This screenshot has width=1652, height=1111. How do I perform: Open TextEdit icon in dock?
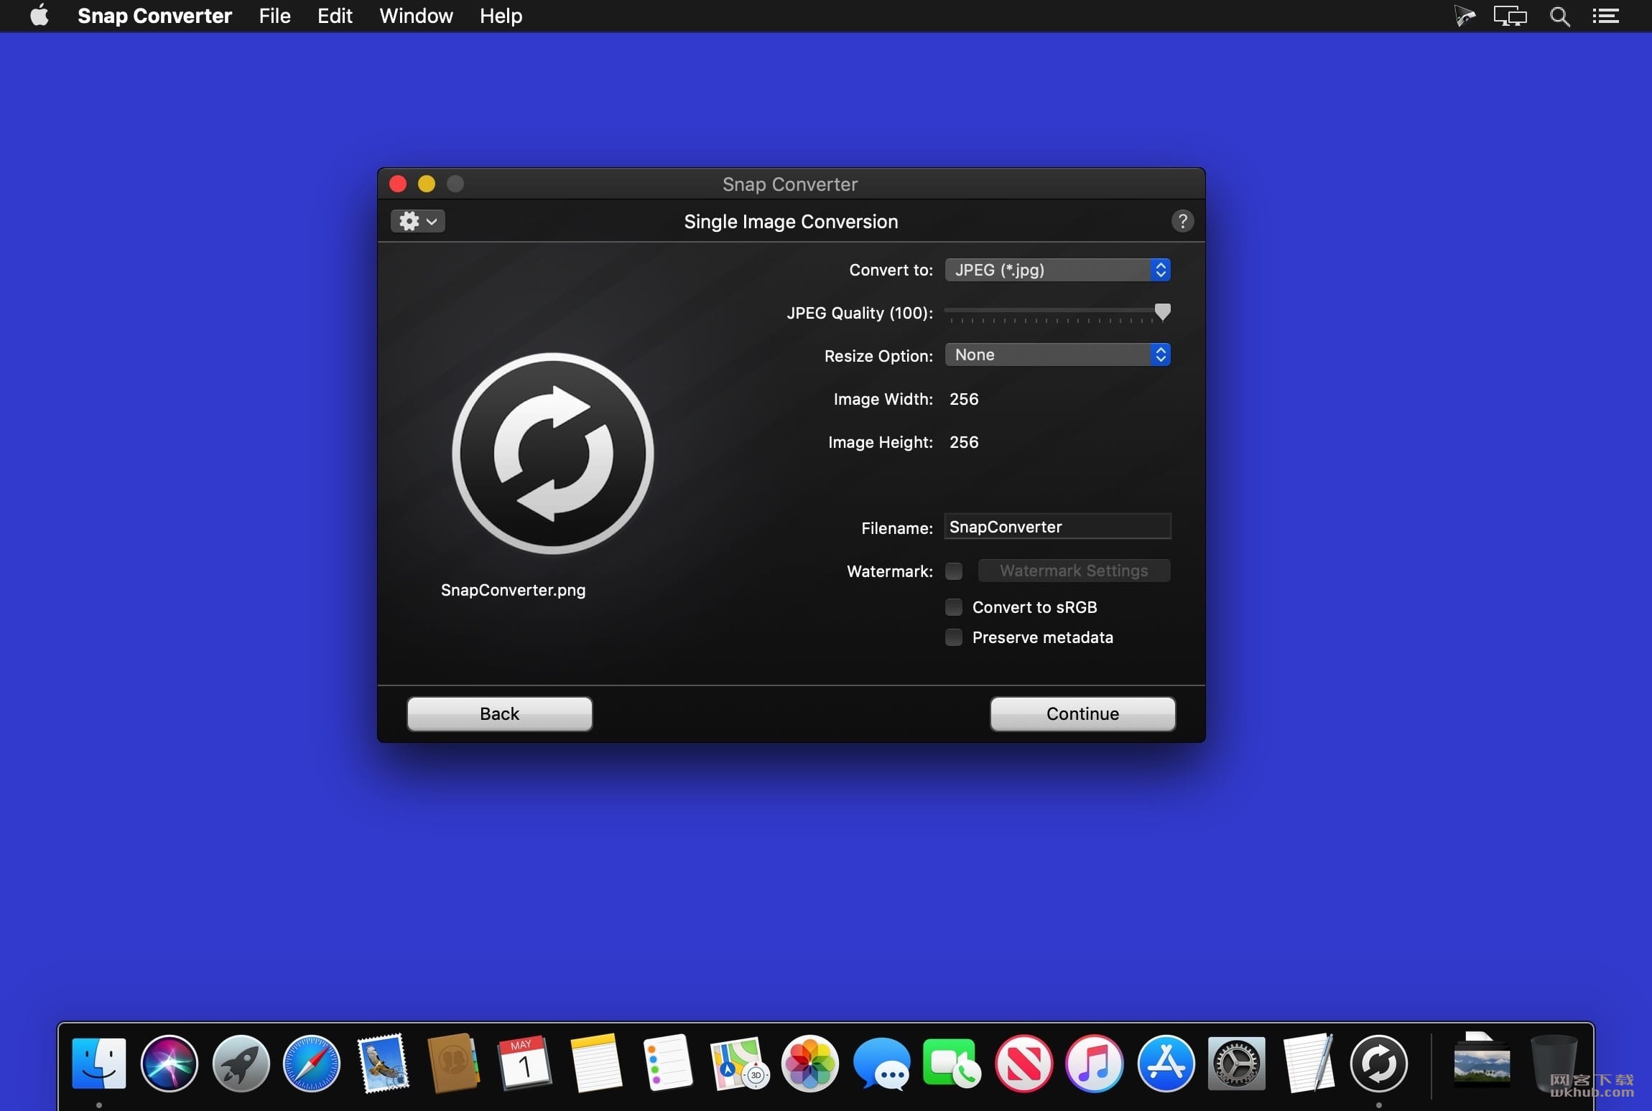1308,1063
